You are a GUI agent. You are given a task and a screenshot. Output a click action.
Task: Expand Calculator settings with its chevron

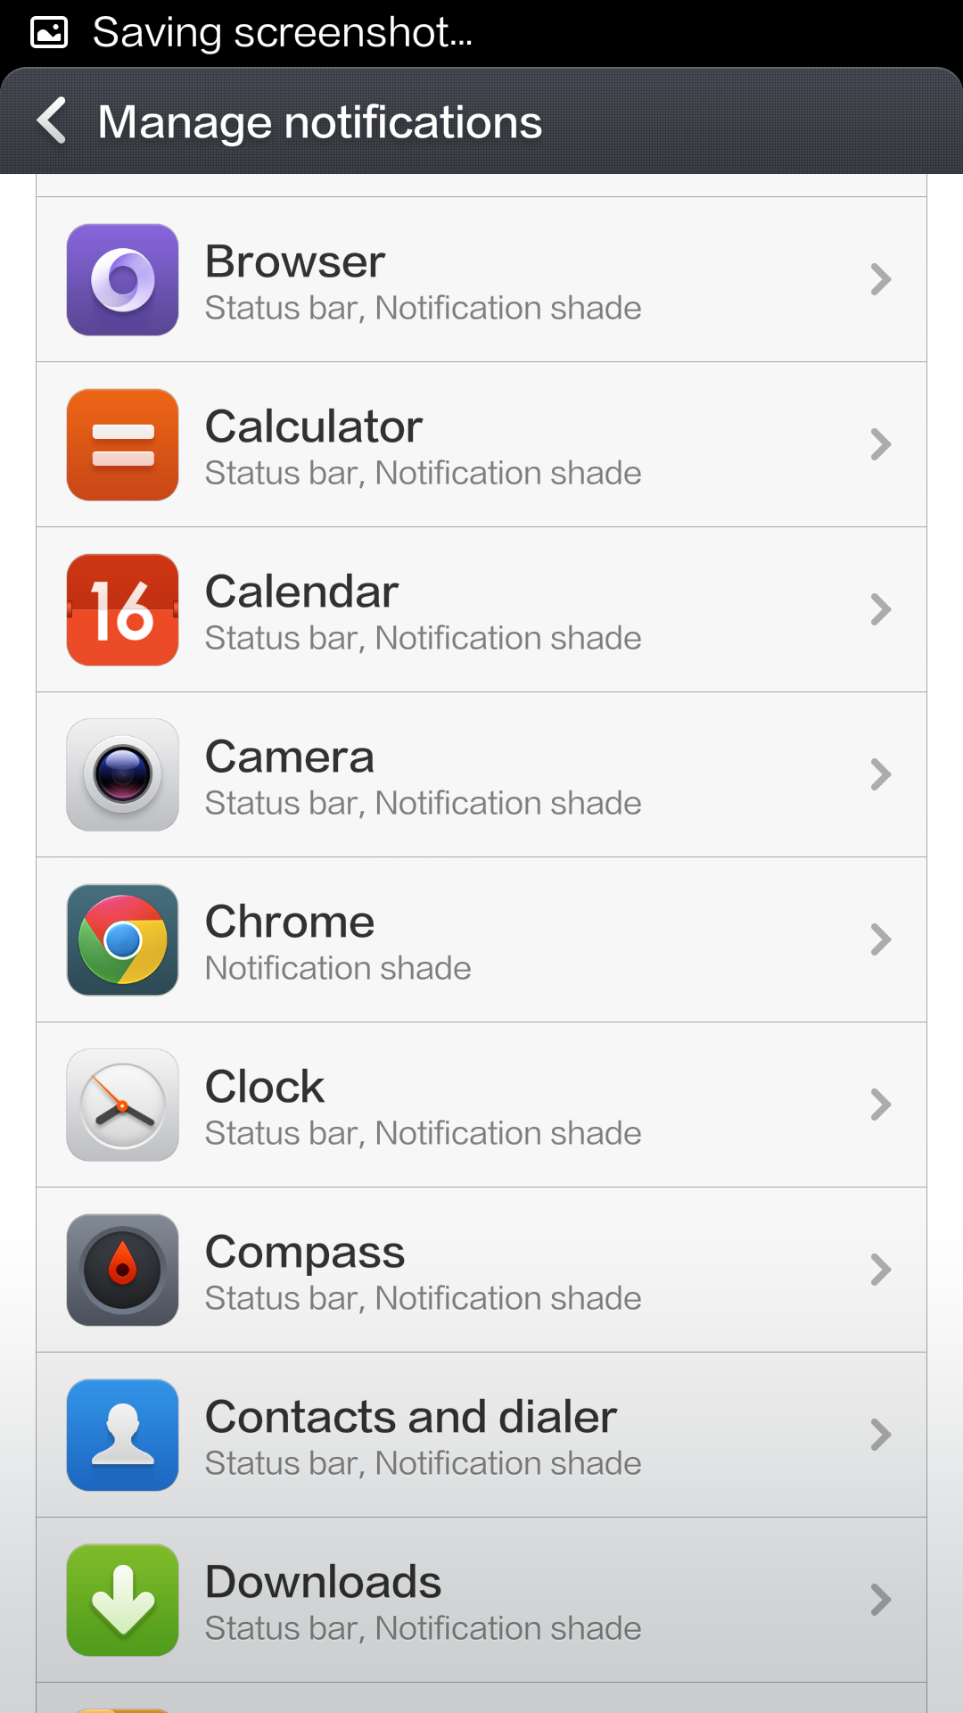click(880, 444)
